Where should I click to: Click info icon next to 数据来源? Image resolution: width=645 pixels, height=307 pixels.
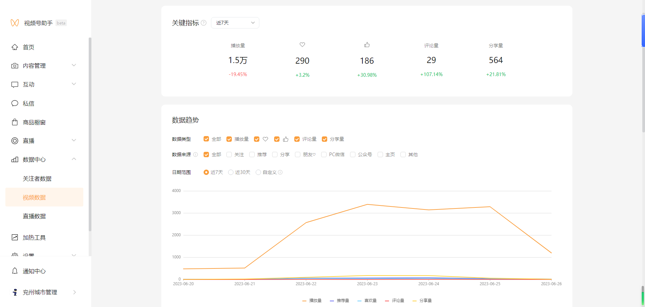pos(196,155)
